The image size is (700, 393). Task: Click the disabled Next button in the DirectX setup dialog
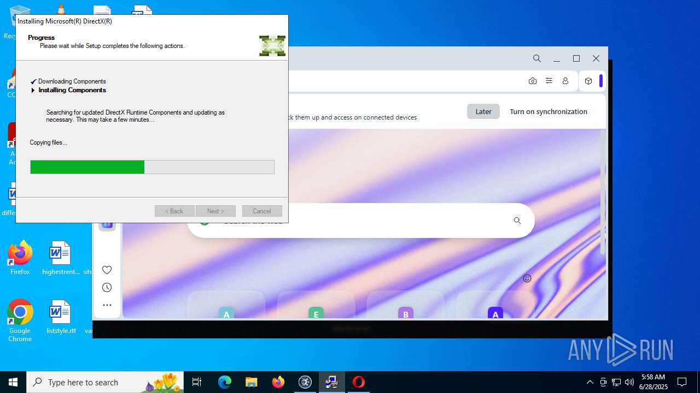pyautogui.click(x=215, y=211)
